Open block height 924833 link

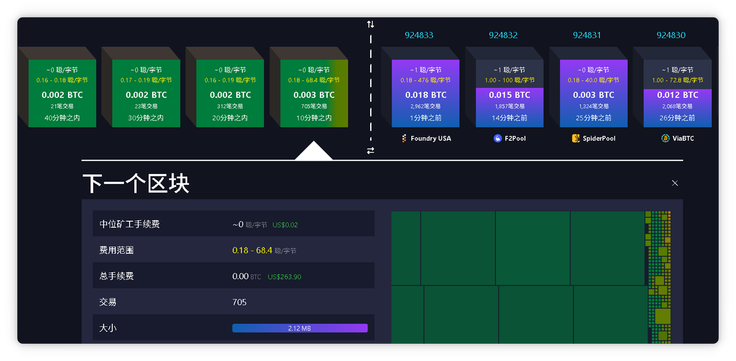click(419, 35)
